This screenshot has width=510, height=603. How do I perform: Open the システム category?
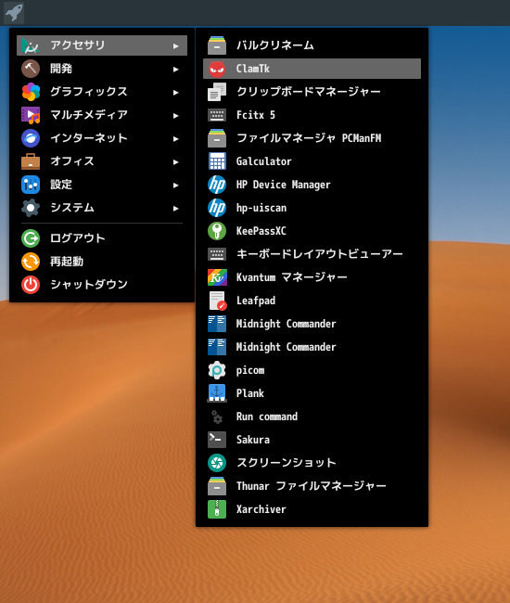[x=102, y=208]
